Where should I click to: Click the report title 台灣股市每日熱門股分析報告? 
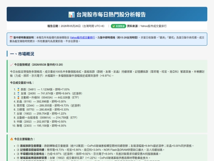tap(111, 15)
